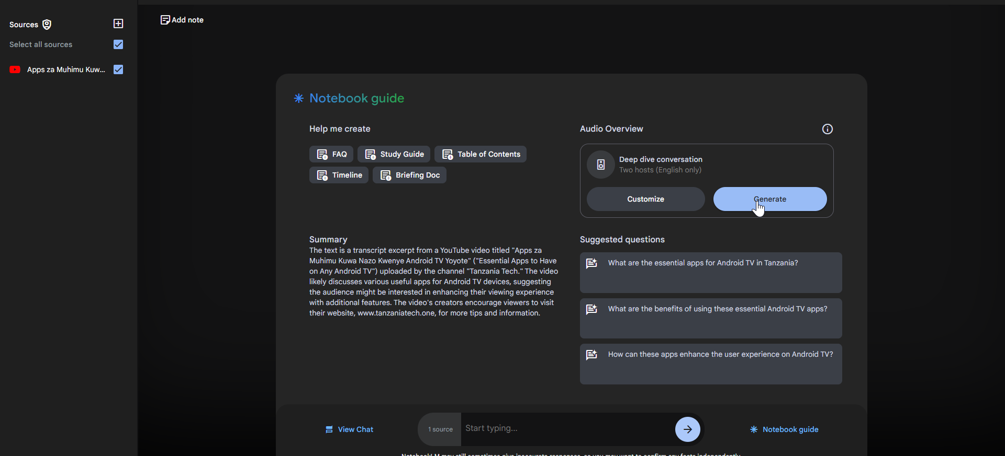Click the send arrow button
This screenshot has height=456, width=1005.
688,429
